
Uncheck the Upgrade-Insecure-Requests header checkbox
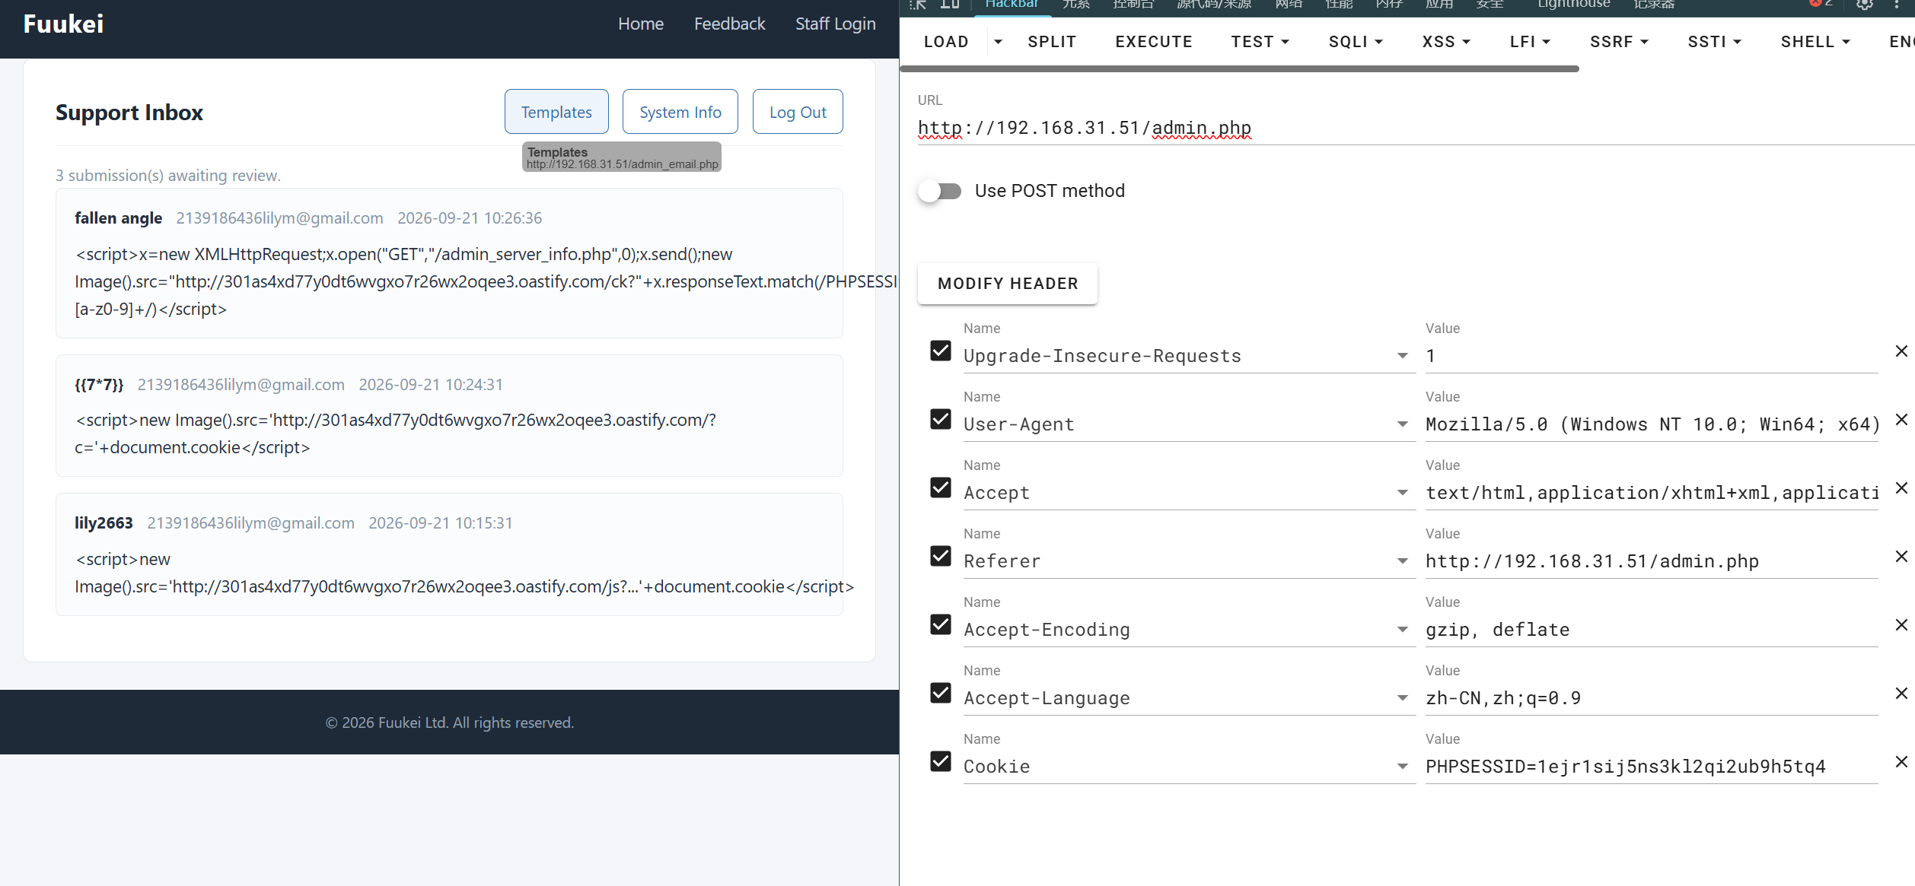(x=941, y=351)
